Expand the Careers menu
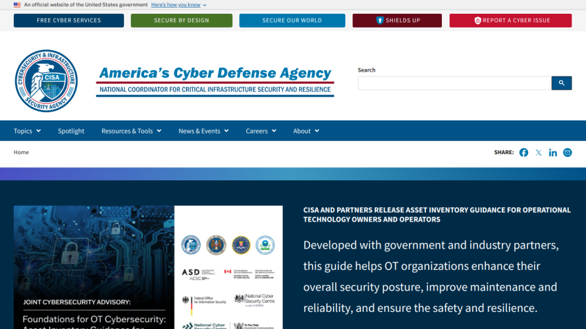The width and height of the screenshot is (586, 329). pyautogui.click(x=261, y=131)
